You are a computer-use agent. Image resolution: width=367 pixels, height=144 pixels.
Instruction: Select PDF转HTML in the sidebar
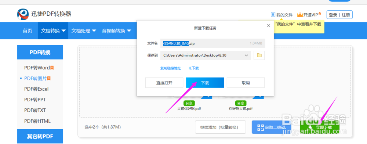37,121
